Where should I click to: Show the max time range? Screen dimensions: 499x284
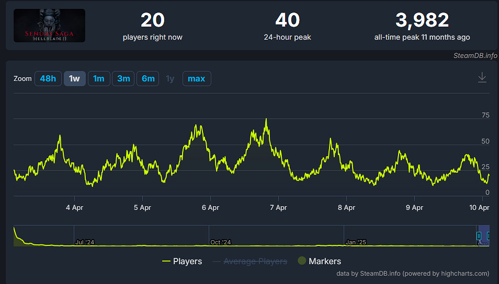pos(196,79)
